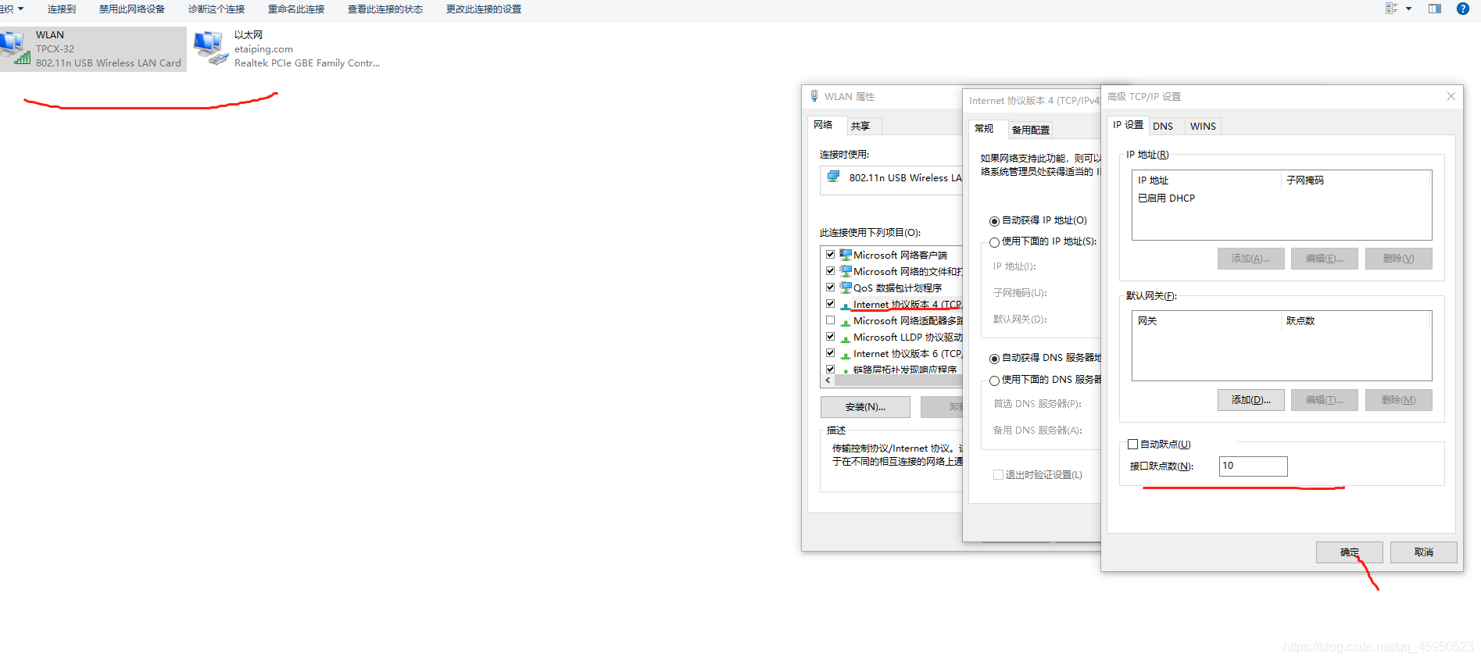Screen dimensions: 1481x661
Task: Open the view options dropdown arrow
Action: (1408, 9)
